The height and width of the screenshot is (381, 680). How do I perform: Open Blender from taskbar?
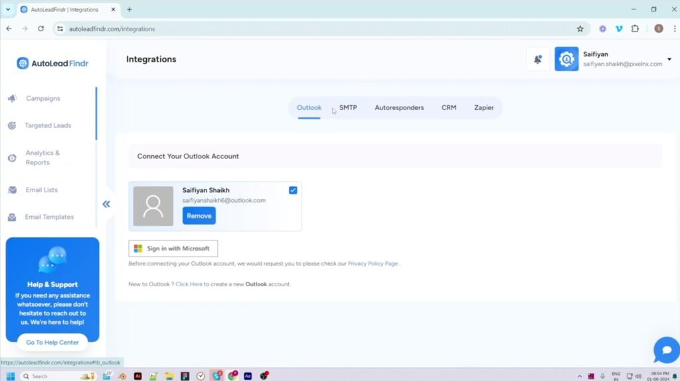point(122,376)
